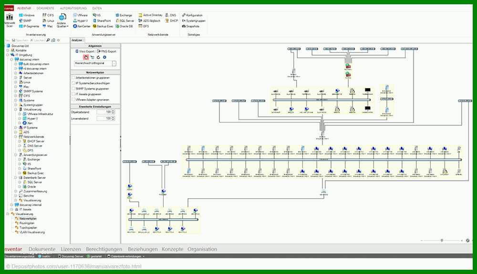Open the Exchange ribbon item
Image resolution: width=477 pixels, height=274 pixels.
click(124, 15)
